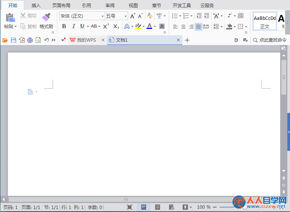This screenshot has width=290, height=212.
Task: Align text left
Action: coord(176,27)
